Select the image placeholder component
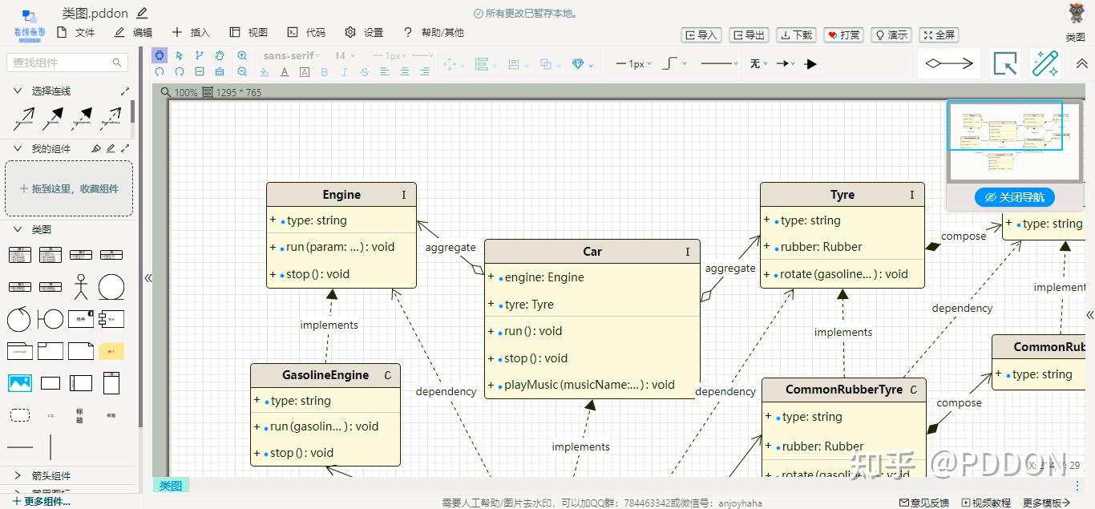This screenshot has width=1095, height=509. [x=19, y=383]
